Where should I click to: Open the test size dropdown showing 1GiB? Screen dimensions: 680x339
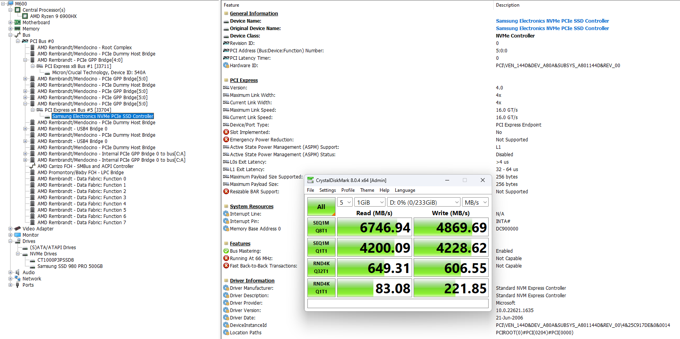[370, 202]
